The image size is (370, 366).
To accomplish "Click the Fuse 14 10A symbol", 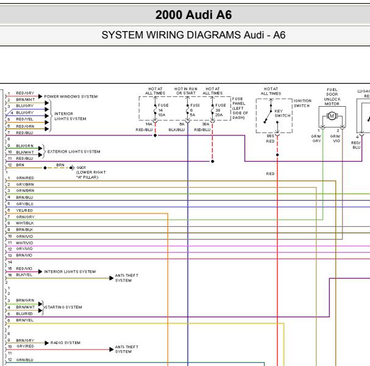I will tap(155, 110).
